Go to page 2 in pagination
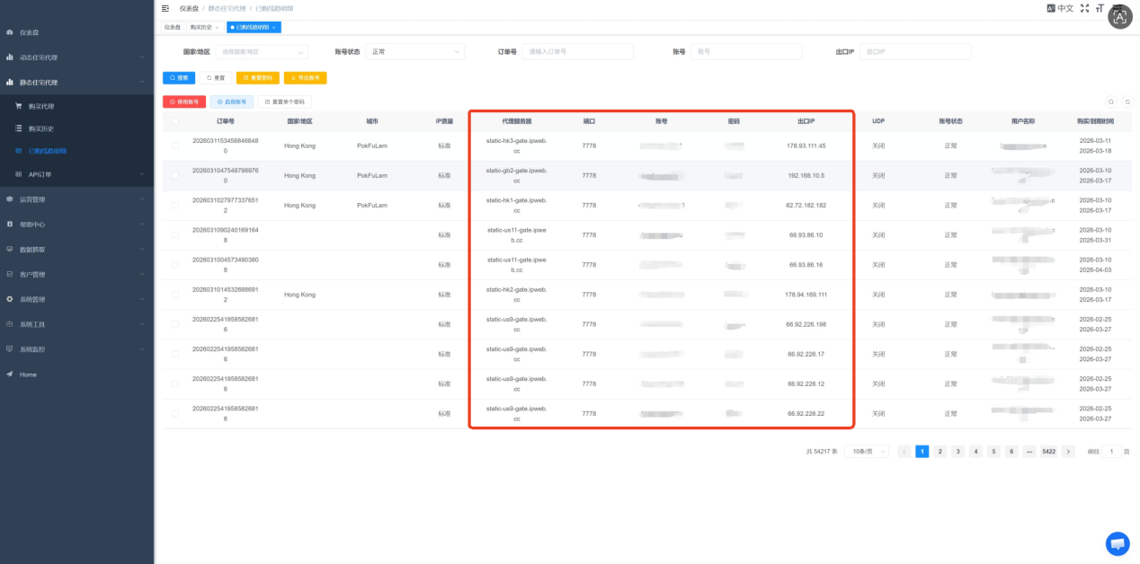Screen dimensions: 1140x564 pyautogui.click(x=940, y=452)
